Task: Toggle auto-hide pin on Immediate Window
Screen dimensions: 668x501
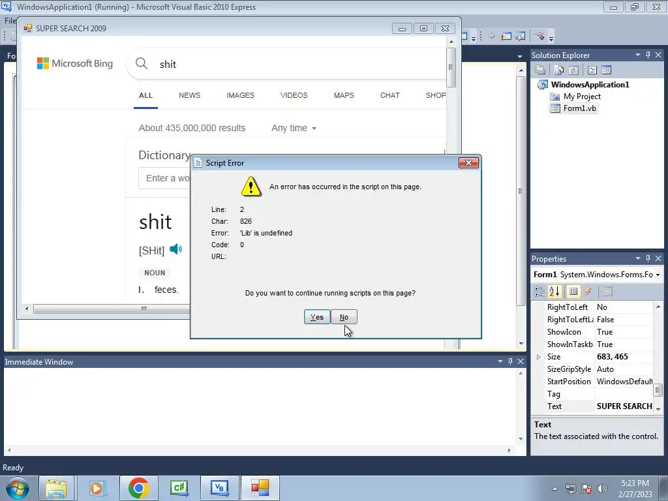Action: pyautogui.click(x=510, y=361)
